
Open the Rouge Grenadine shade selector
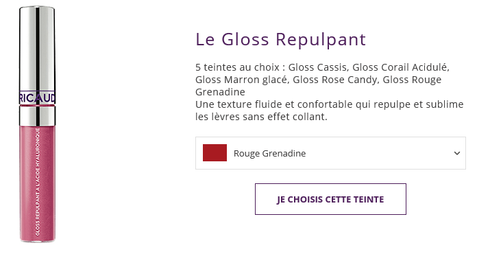click(x=330, y=153)
